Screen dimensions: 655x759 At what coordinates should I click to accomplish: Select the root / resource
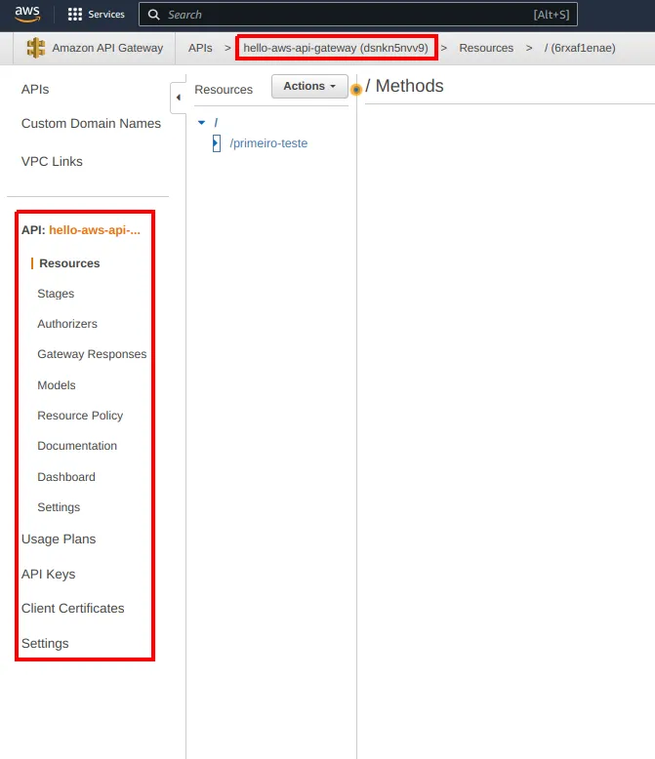point(216,123)
